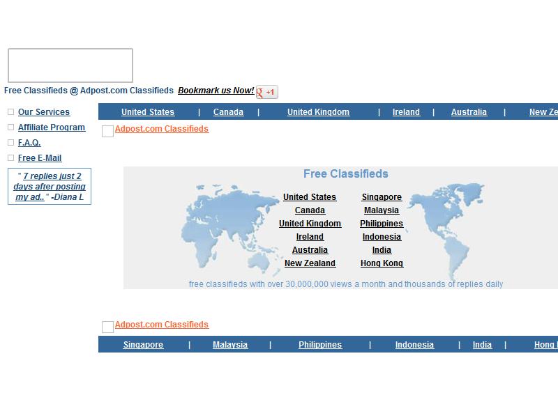Select Australia in the top navigation bar
558x418 pixels.
[x=469, y=112]
